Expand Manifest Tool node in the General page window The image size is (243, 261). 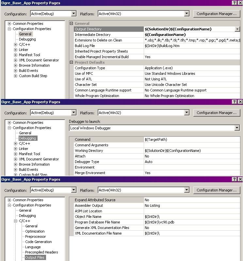pos(15,55)
